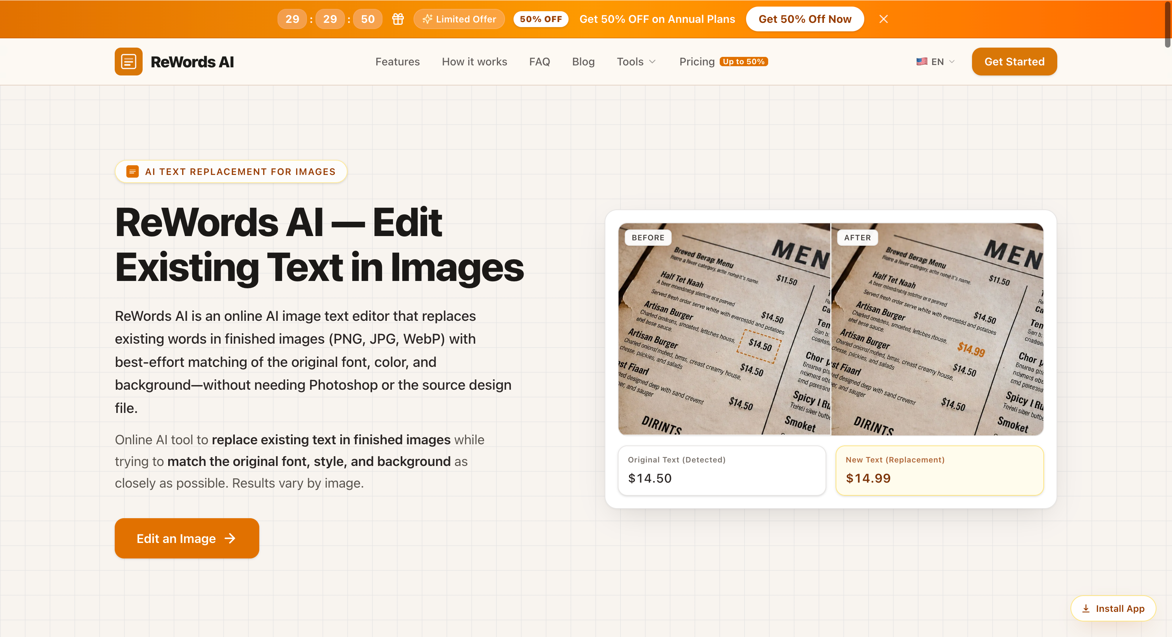Click the Original Text (Detected) field
Viewport: 1172px width, 637px height.
coord(722,470)
